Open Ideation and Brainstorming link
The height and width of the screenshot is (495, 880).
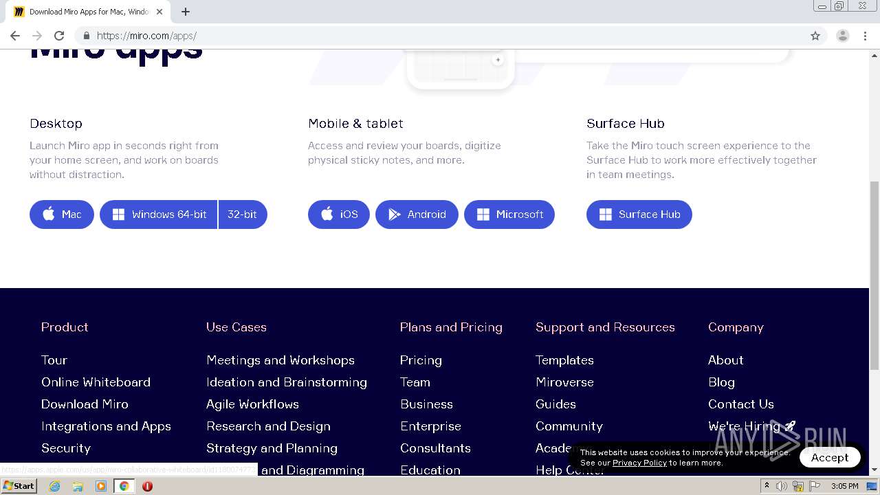coord(287,382)
